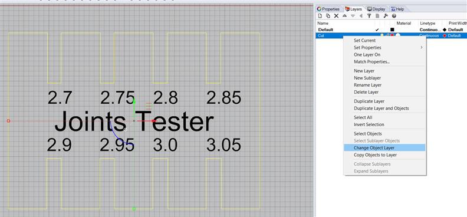Click the 3.0 label in viewport
The image size is (467, 217).
tap(165, 145)
